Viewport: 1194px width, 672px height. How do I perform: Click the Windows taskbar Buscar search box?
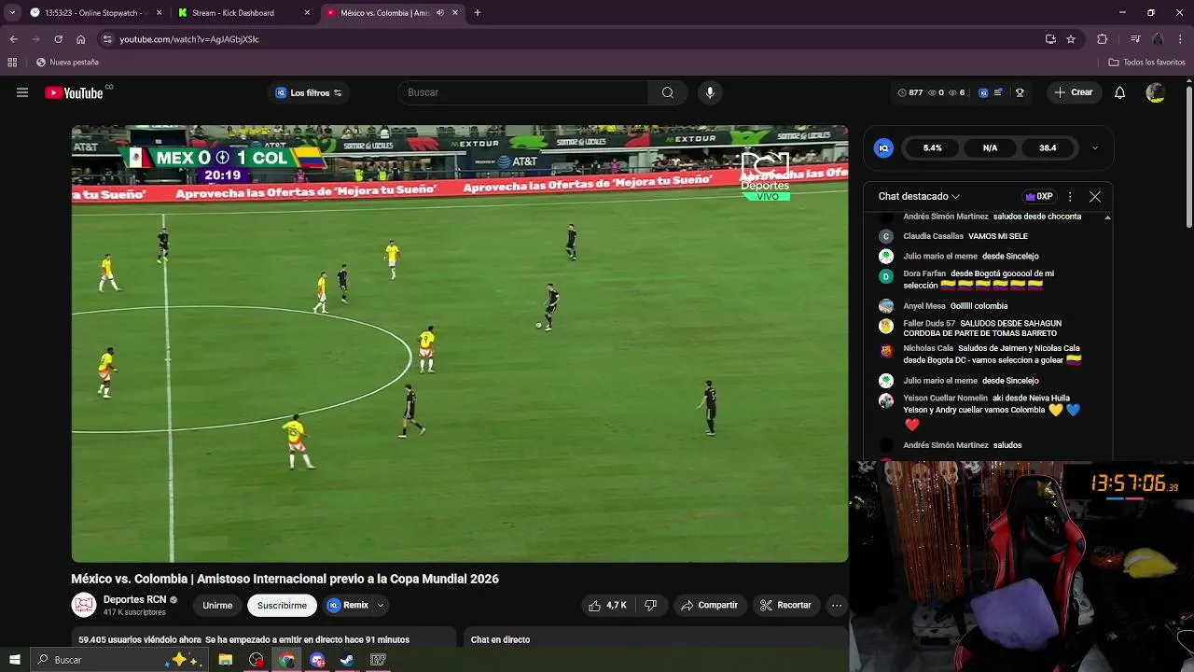coord(119,660)
